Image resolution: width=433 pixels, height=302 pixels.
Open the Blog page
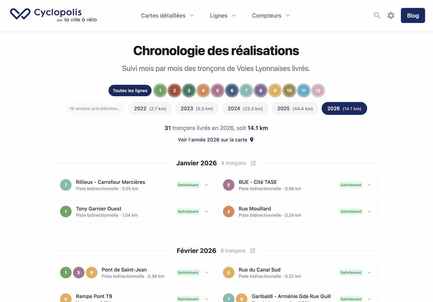413,15
